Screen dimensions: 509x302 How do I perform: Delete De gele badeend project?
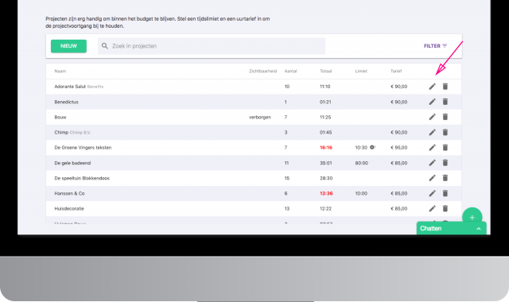pyautogui.click(x=445, y=163)
